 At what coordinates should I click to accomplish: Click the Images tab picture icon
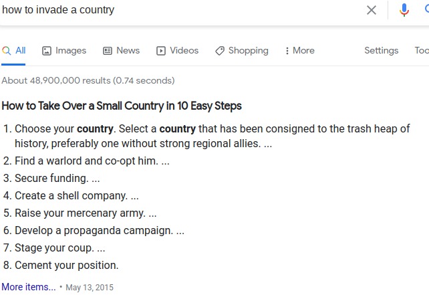point(47,51)
